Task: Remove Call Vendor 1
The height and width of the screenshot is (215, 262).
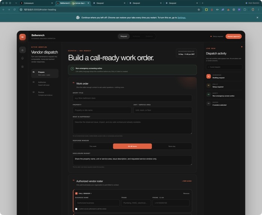Action: (186, 193)
